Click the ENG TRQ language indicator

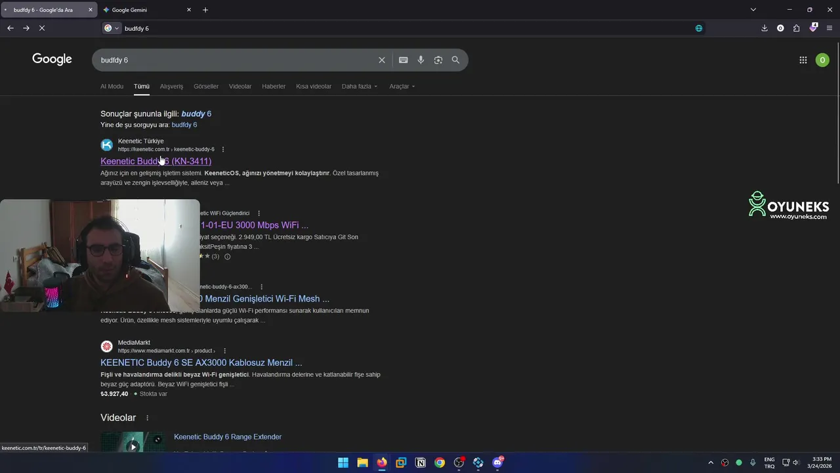tap(769, 462)
